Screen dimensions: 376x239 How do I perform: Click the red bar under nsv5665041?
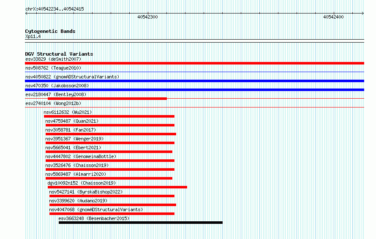(109, 152)
